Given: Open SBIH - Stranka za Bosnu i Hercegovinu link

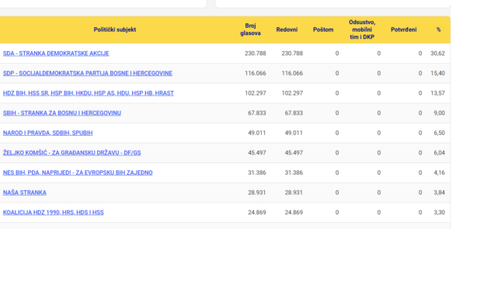Looking at the screenshot, I should (x=62, y=113).
